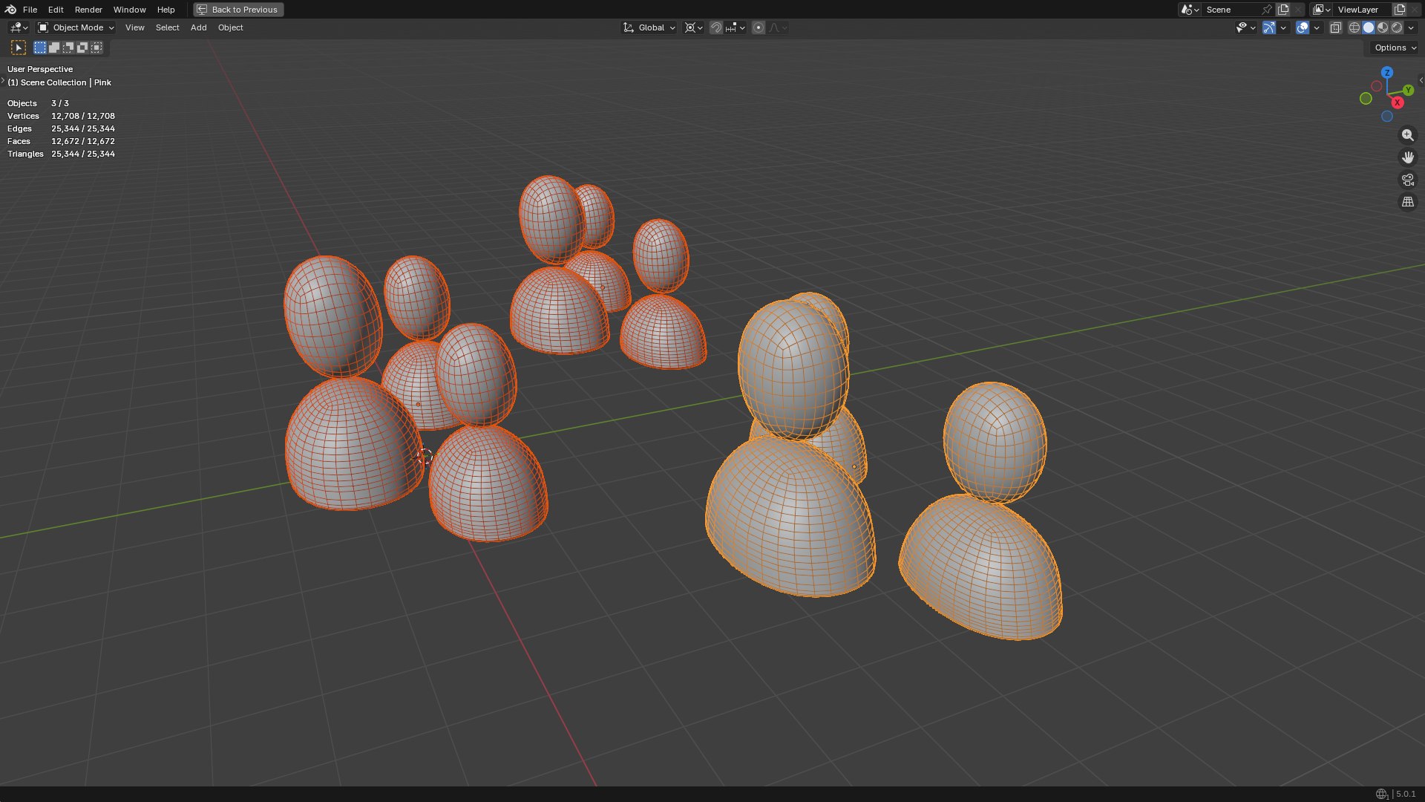Toggle show overlays button

pyautogui.click(x=1303, y=27)
